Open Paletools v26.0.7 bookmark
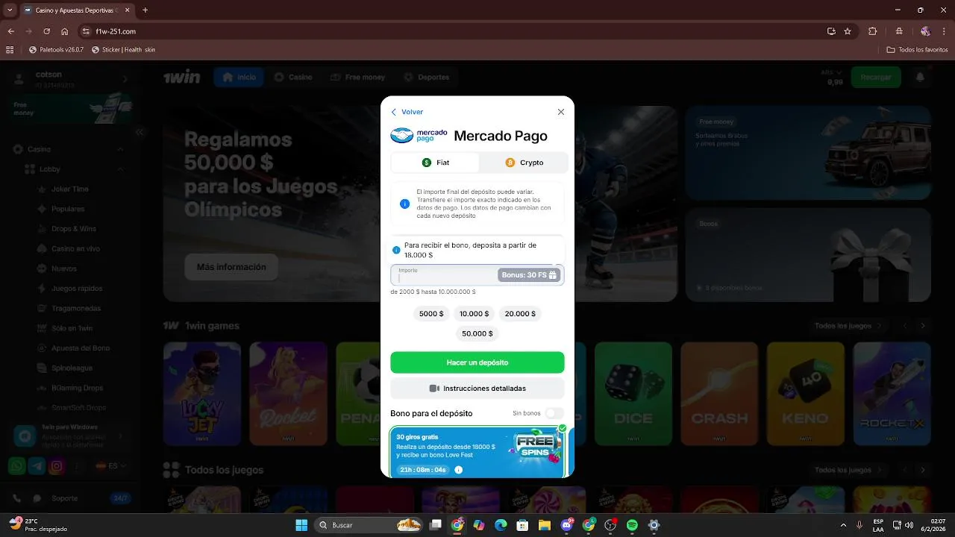Viewport: 955px width, 537px height. click(x=56, y=50)
